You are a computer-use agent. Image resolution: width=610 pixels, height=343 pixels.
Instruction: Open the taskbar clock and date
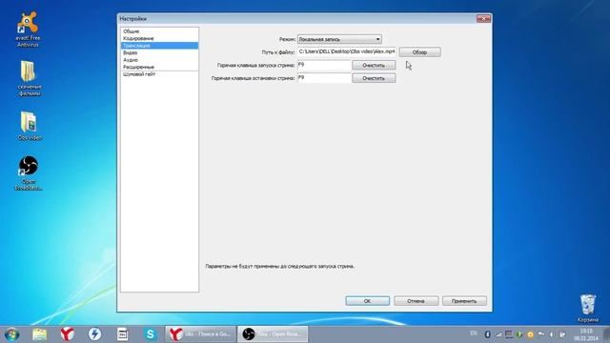(x=585, y=334)
